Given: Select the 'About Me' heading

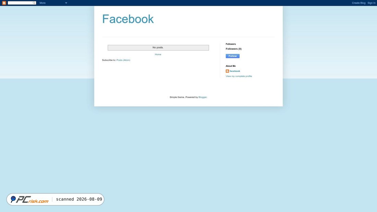Looking at the screenshot, I should (231, 66).
